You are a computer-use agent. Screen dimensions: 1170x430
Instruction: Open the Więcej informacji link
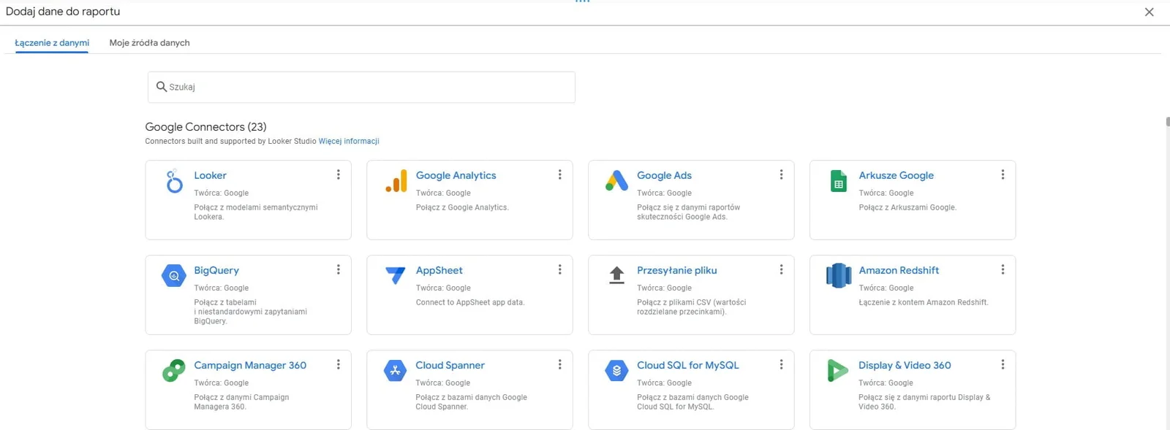pyautogui.click(x=349, y=141)
